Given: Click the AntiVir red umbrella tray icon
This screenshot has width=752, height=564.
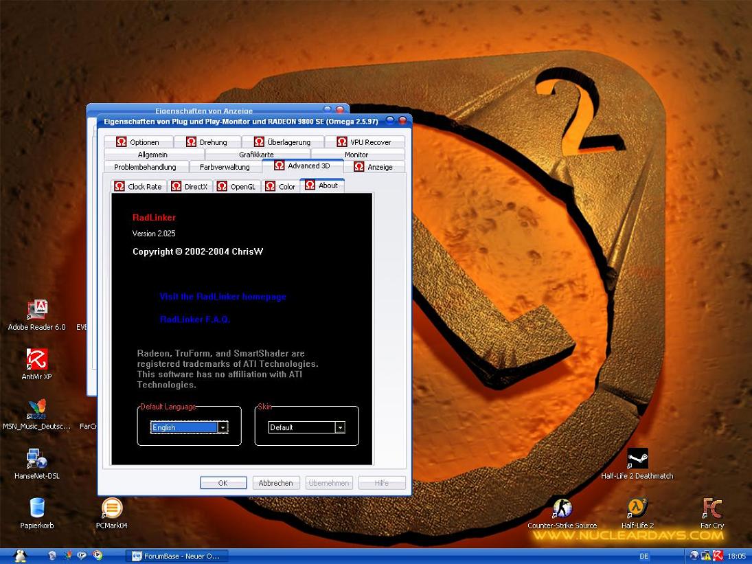Looking at the screenshot, I should [718, 556].
